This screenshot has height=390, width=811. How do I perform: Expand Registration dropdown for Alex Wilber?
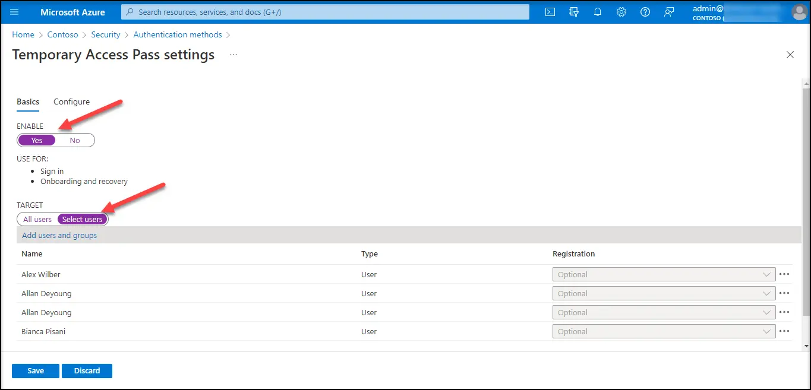(664, 274)
